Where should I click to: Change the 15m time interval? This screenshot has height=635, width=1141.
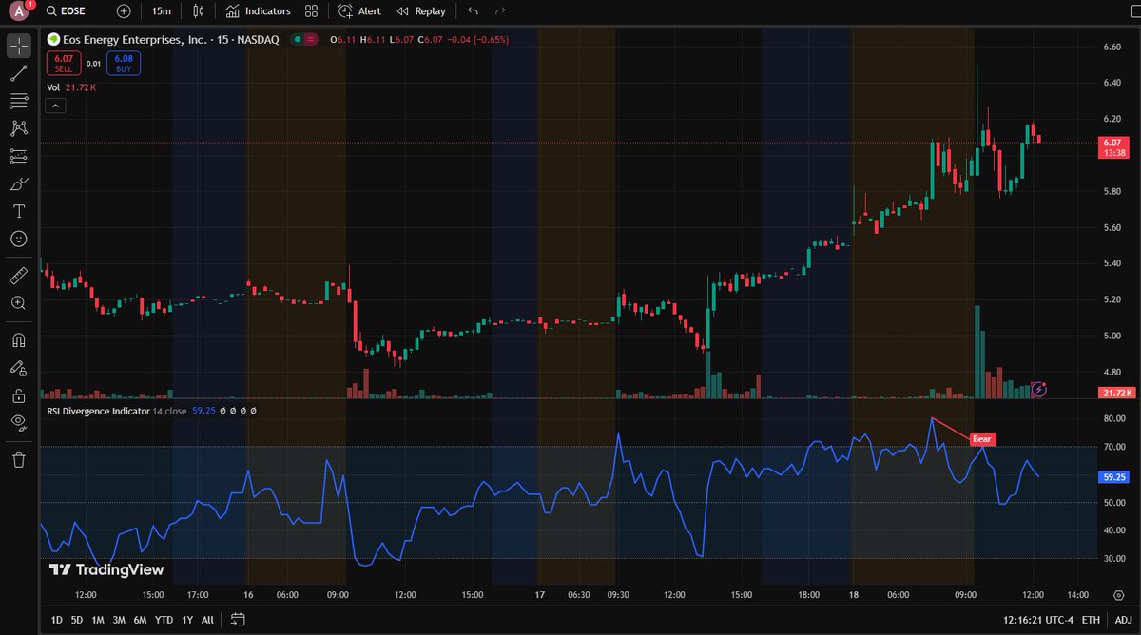[162, 11]
